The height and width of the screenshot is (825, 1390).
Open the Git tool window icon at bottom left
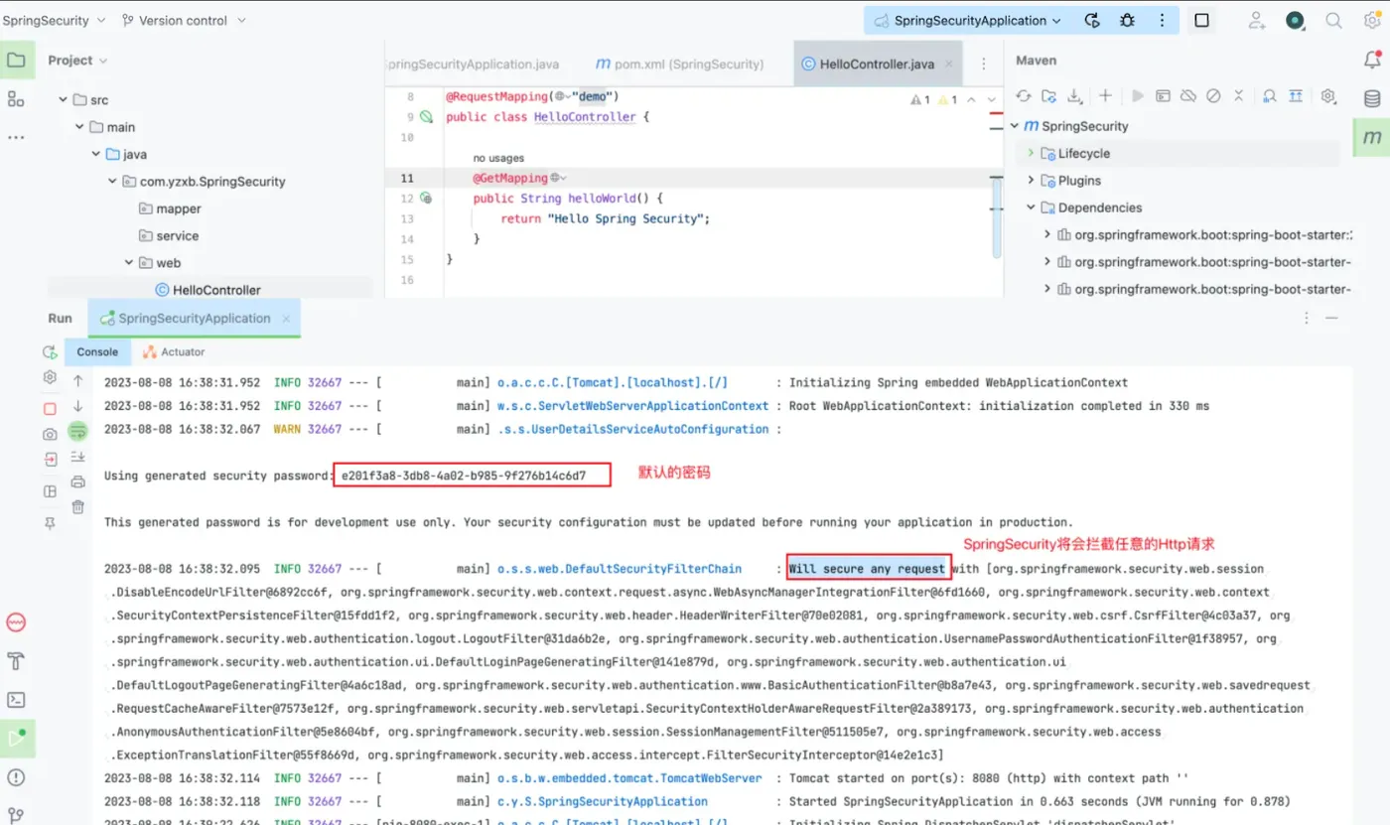coord(16,815)
